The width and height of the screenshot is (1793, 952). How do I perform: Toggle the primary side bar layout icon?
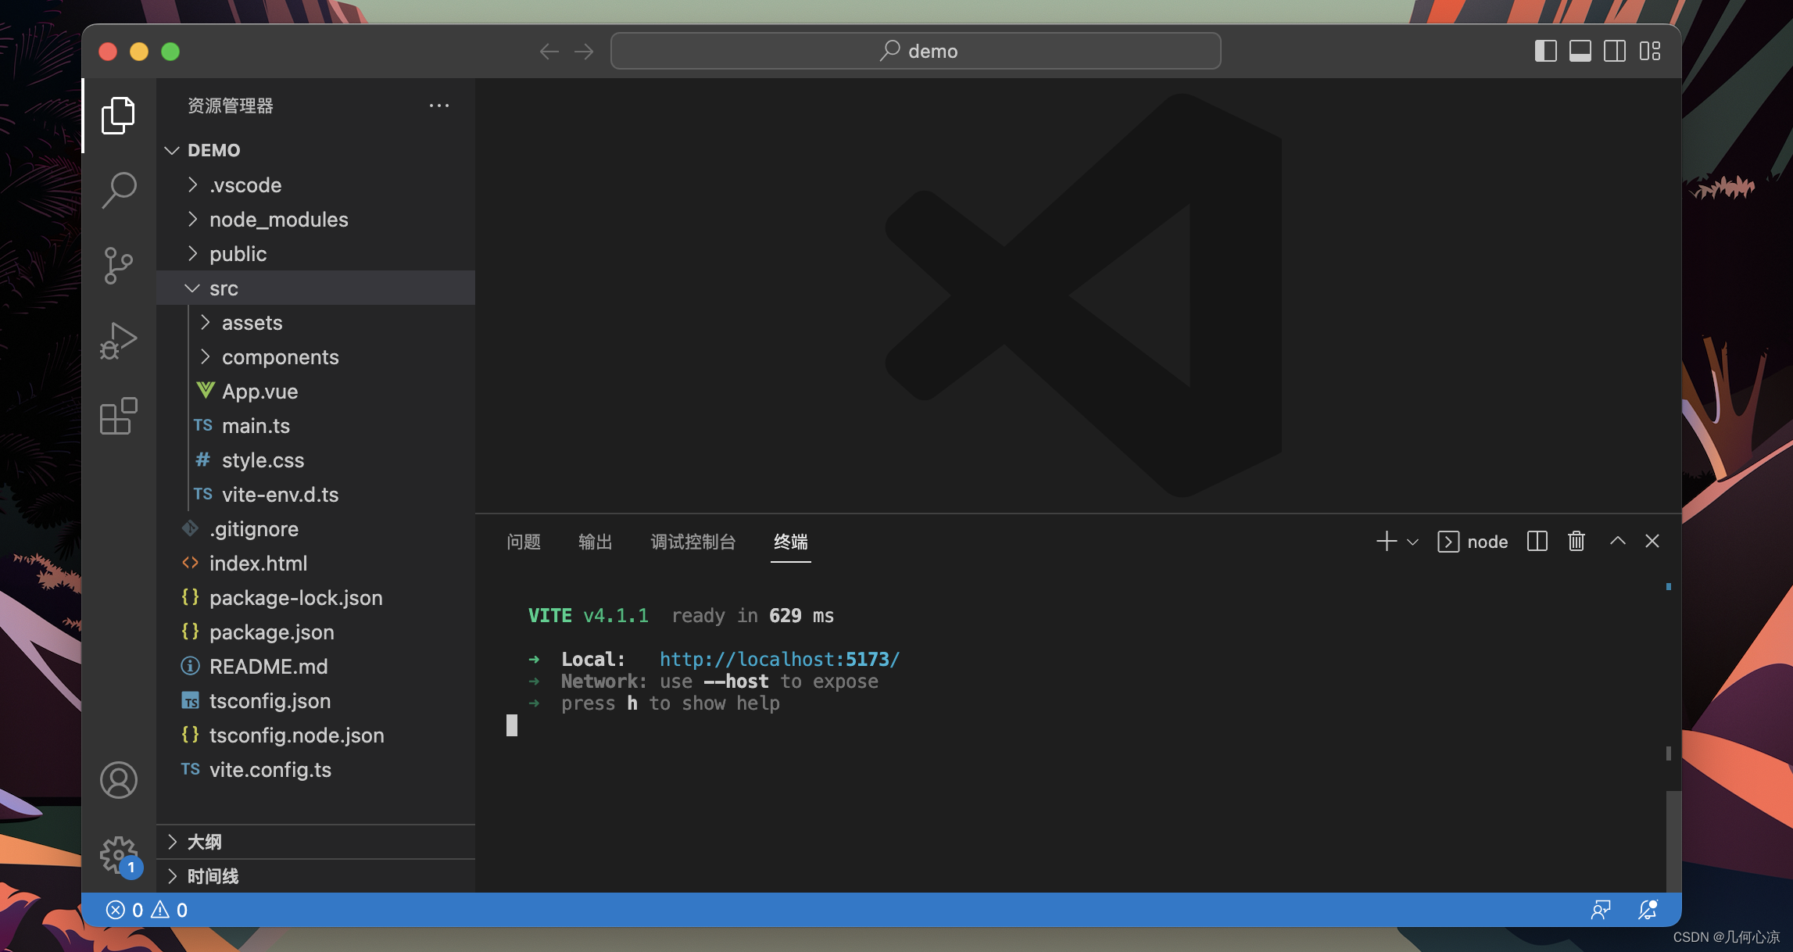click(x=1545, y=52)
